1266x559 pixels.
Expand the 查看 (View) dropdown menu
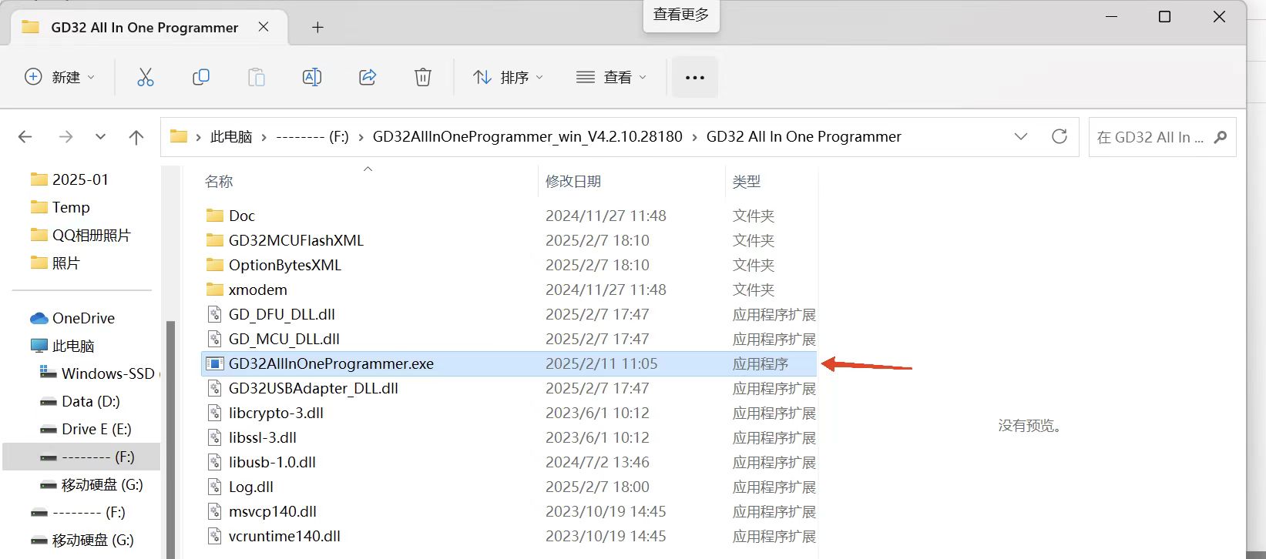click(x=611, y=77)
